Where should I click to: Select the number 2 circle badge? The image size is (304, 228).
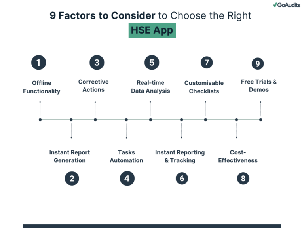click(x=72, y=179)
